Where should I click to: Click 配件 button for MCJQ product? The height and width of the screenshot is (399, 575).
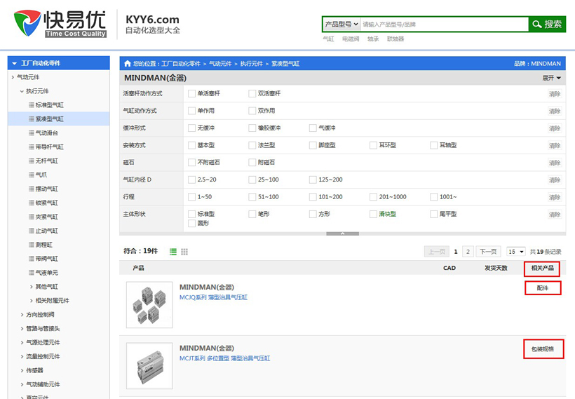click(543, 288)
